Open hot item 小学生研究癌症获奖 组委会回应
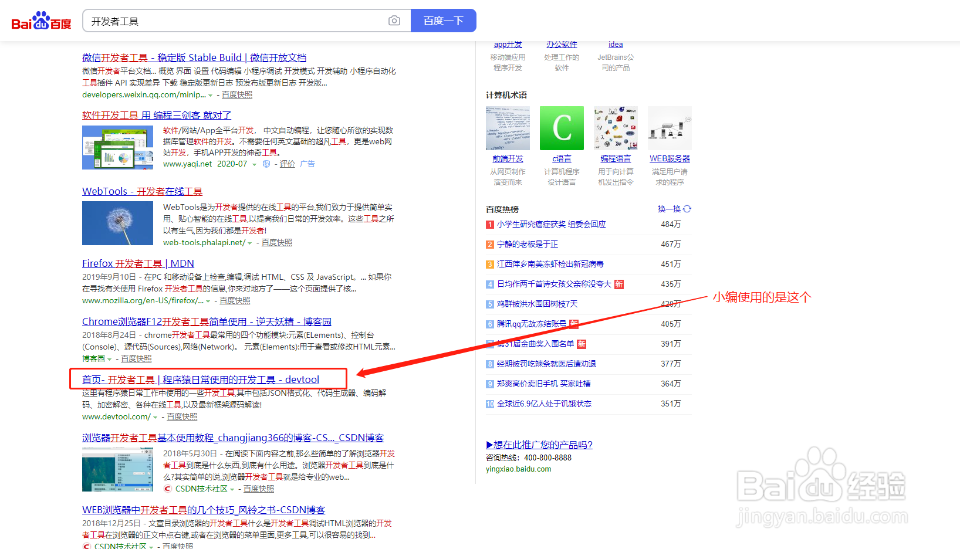 tap(551, 224)
